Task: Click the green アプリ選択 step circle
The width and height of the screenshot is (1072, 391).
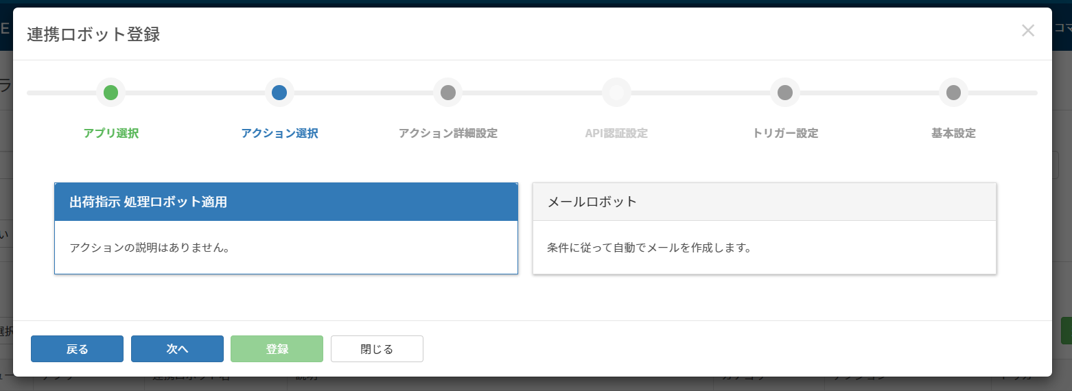Action: click(x=110, y=93)
